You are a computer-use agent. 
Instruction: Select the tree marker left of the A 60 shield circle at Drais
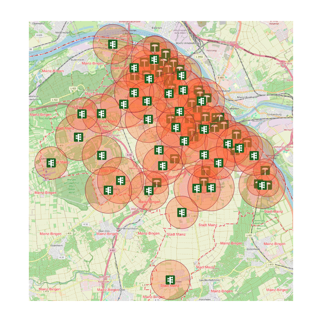click(102, 155)
